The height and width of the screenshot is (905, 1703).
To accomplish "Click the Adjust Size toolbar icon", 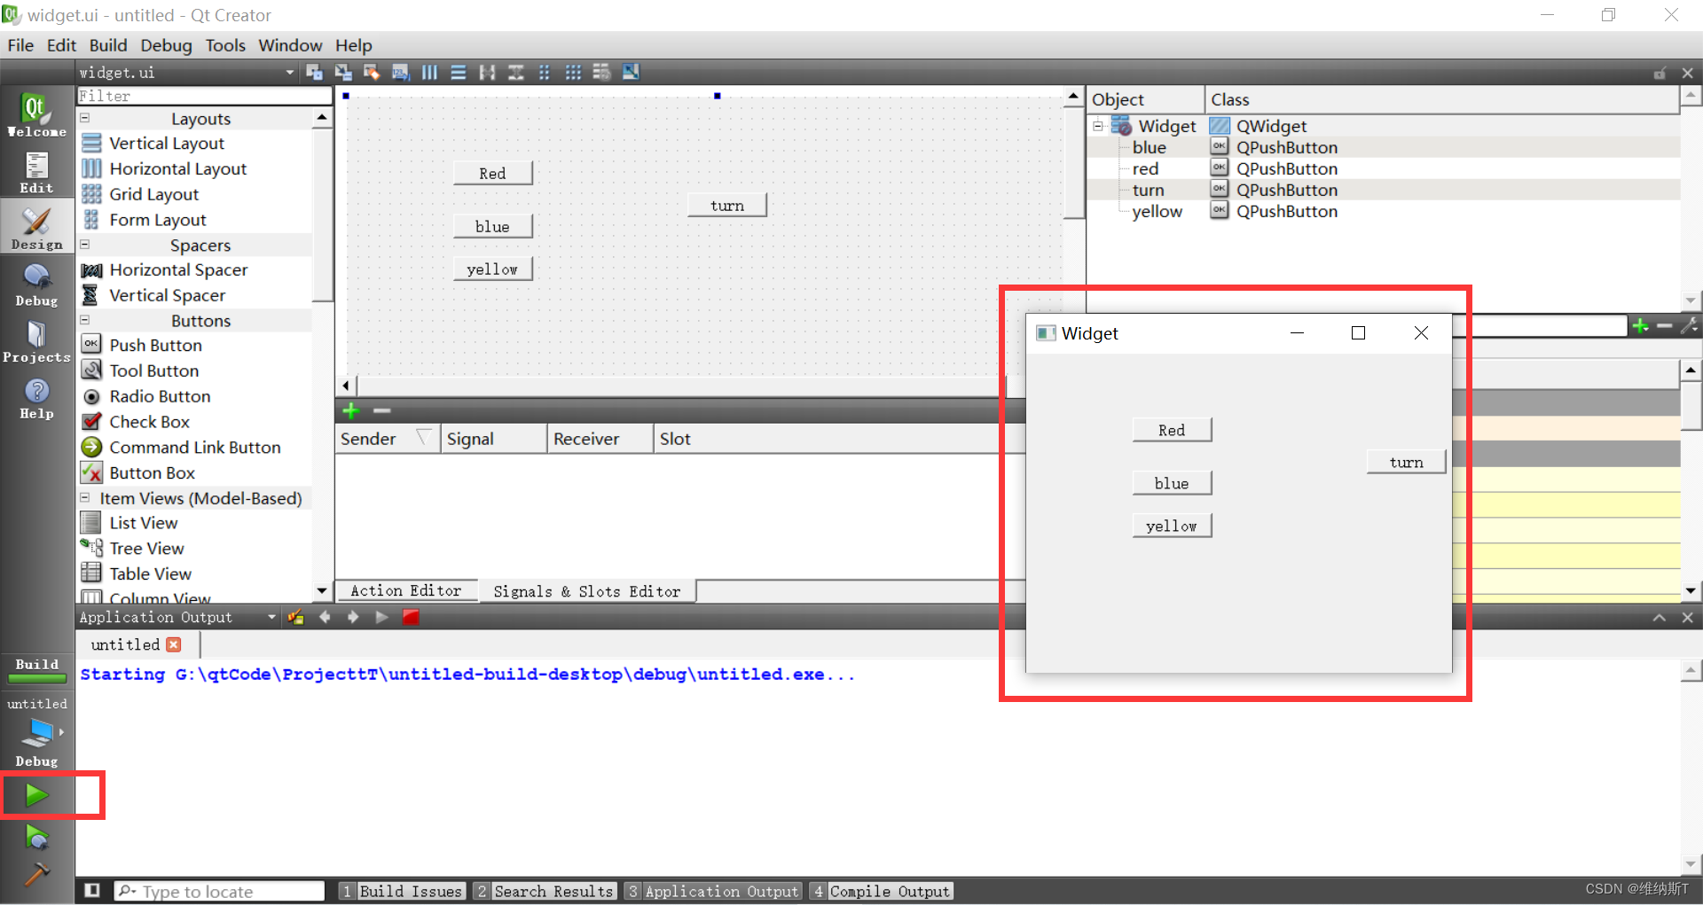I will point(631,72).
